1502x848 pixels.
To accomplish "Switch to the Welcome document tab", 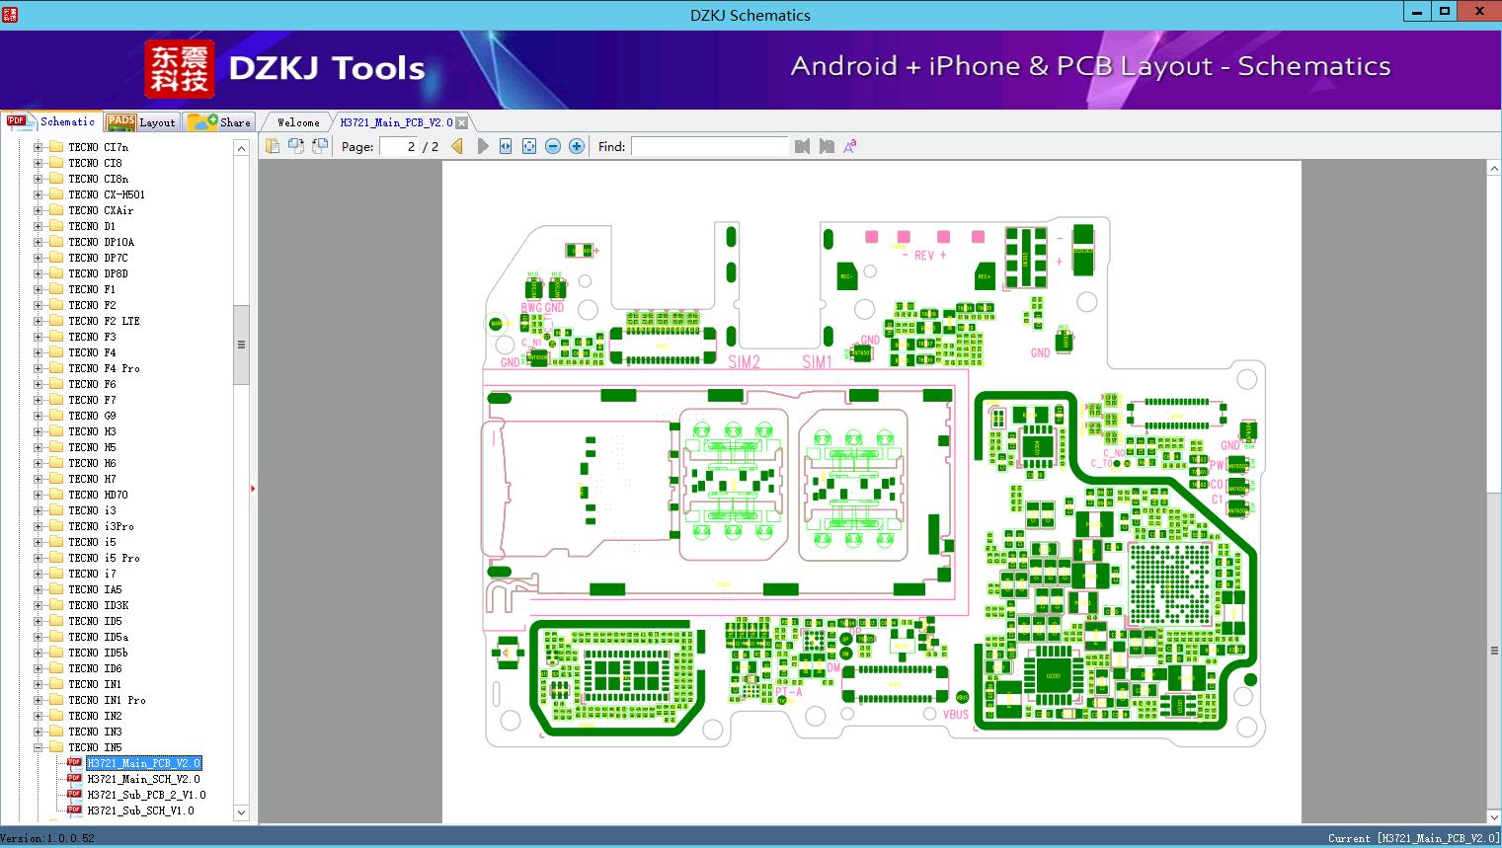I will (298, 122).
